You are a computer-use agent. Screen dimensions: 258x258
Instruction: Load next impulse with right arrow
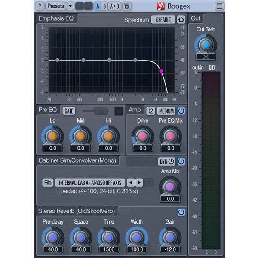[139, 183]
